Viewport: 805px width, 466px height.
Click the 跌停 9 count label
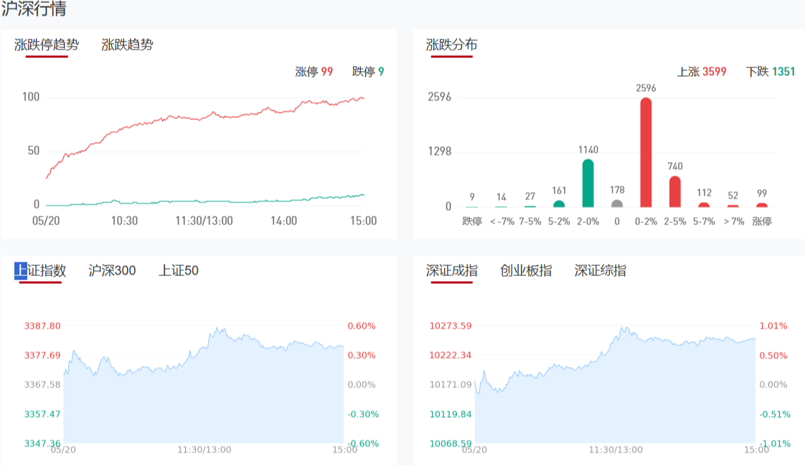[368, 72]
